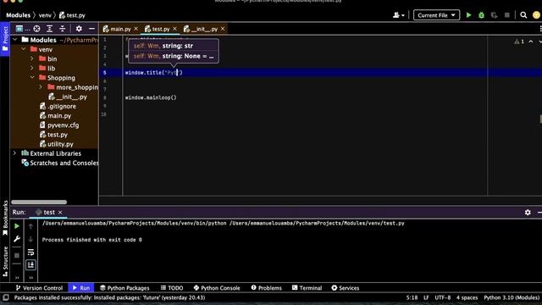Close the test.py tab
The height and width of the screenshot is (305, 542).
click(x=174, y=29)
